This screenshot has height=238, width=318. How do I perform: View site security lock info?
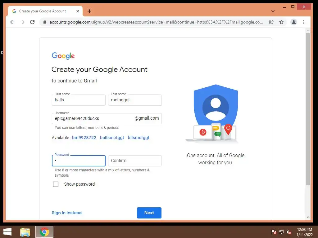click(45, 22)
